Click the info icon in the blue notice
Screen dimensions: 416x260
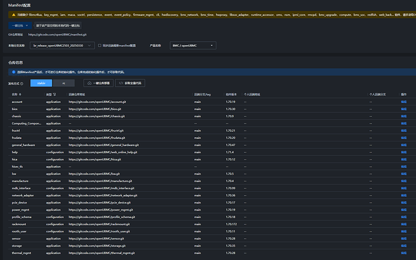pyautogui.click(x=13, y=71)
